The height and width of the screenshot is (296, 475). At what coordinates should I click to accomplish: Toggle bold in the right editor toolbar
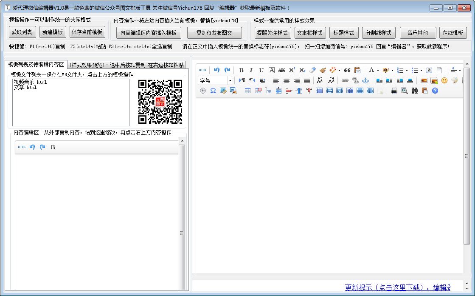(241, 70)
